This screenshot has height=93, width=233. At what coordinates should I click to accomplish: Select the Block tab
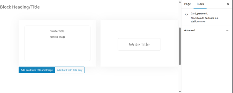pos(200,4)
